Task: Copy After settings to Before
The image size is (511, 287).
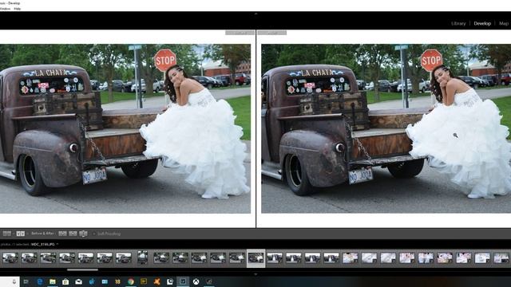Action: pyautogui.click(x=73, y=234)
